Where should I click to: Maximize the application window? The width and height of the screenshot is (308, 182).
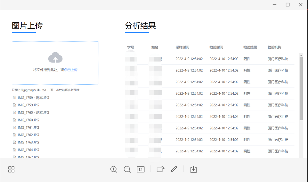(x=288, y=5)
